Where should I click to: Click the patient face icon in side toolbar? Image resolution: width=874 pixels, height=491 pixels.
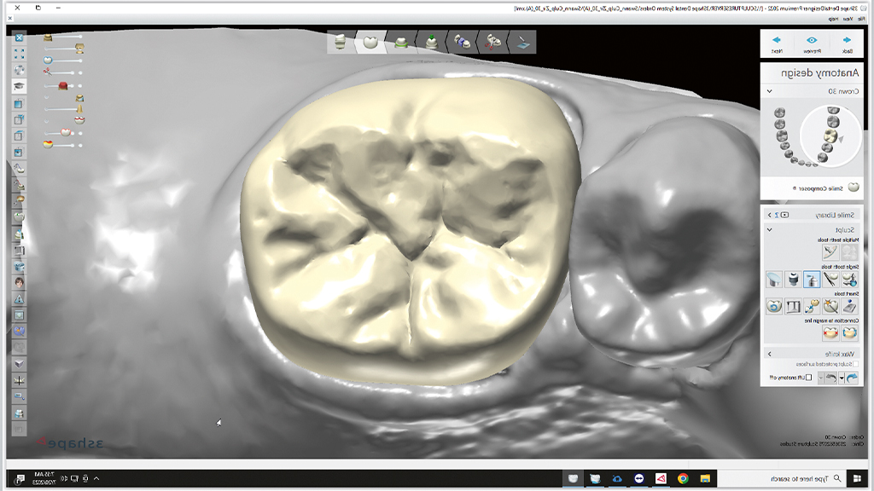tap(19, 282)
